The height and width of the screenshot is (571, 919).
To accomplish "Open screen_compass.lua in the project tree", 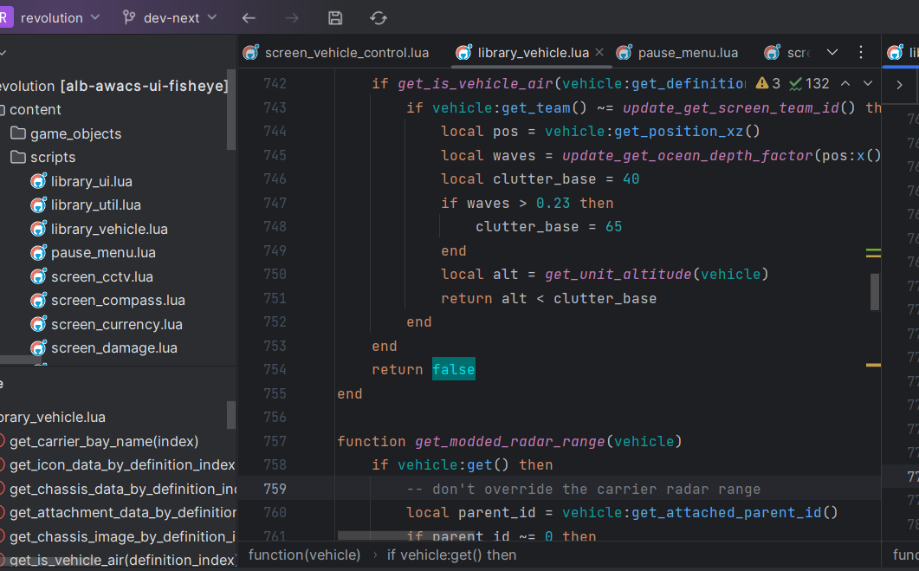I will click(118, 301).
